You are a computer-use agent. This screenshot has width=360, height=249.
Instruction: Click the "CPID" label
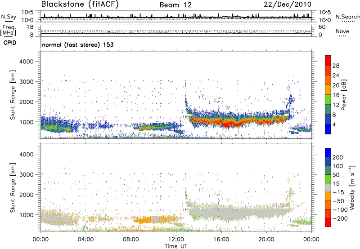(x=10, y=43)
